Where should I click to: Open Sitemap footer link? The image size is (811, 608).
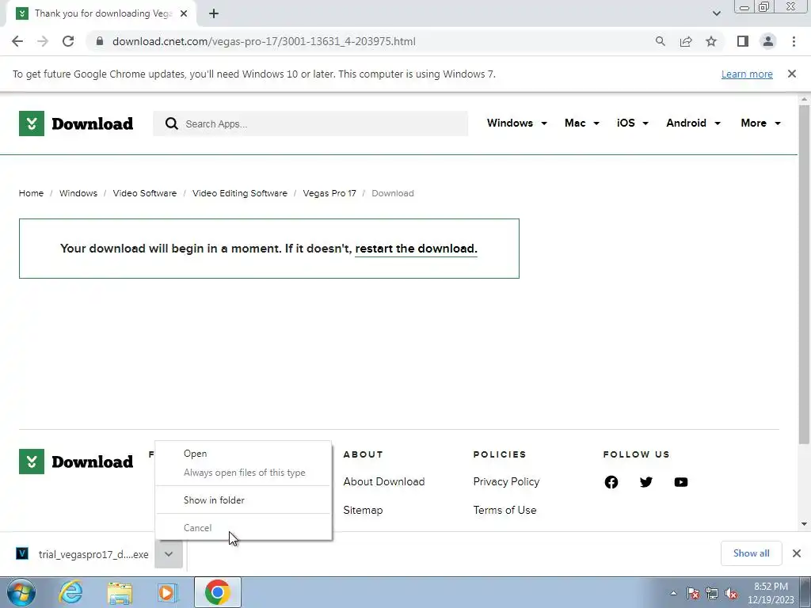coord(363,511)
